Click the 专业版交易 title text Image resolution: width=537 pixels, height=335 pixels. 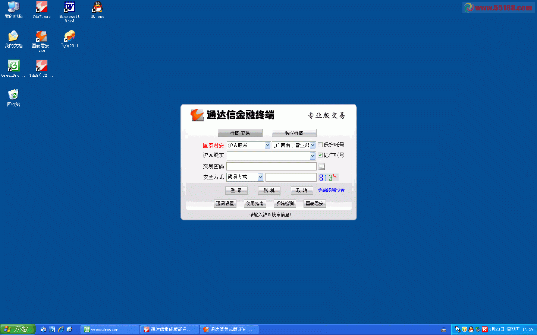point(326,116)
